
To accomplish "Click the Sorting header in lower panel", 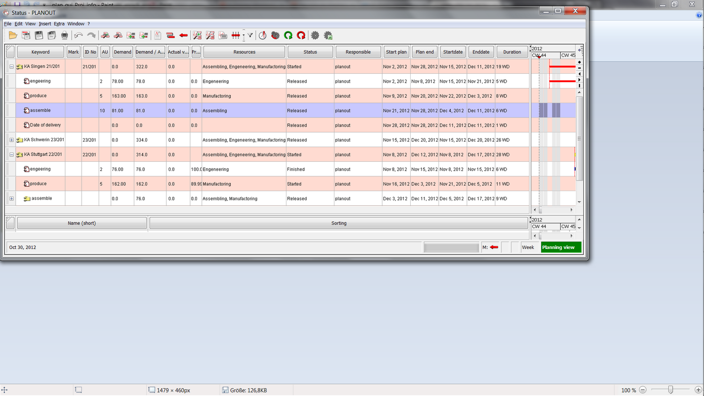I will (x=339, y=223).
